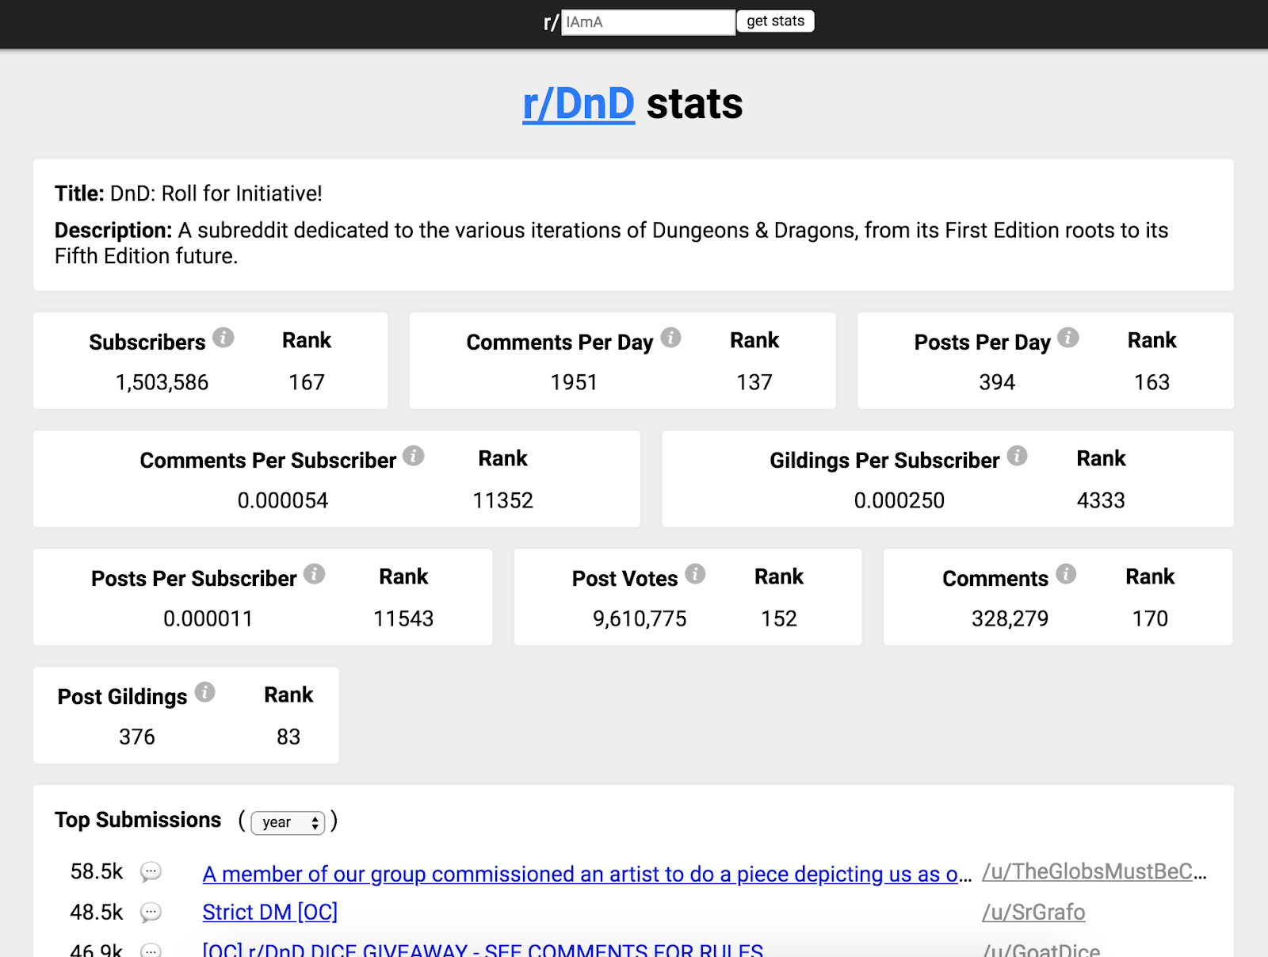This screenshot has height=957, width=1268.
Task: Click the get stats button
Action: pos(775,21)
